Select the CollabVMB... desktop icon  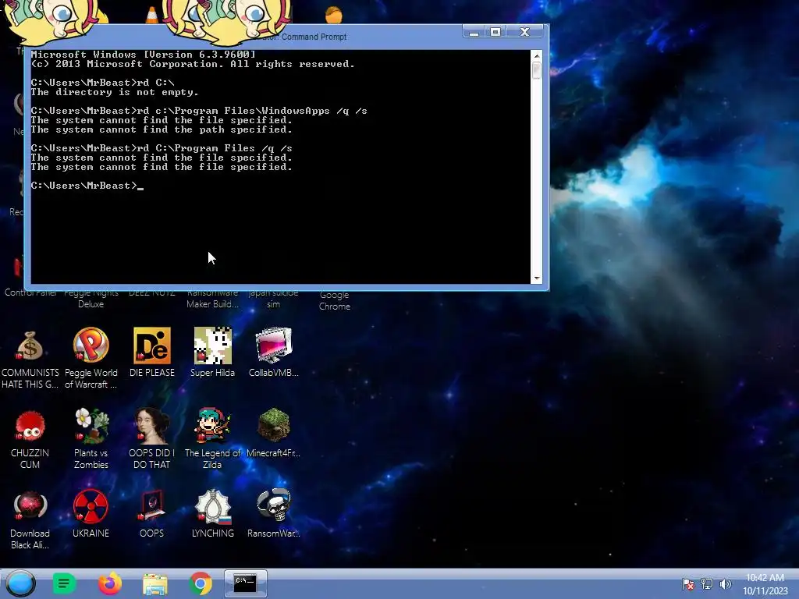click(x=274, y=353)
